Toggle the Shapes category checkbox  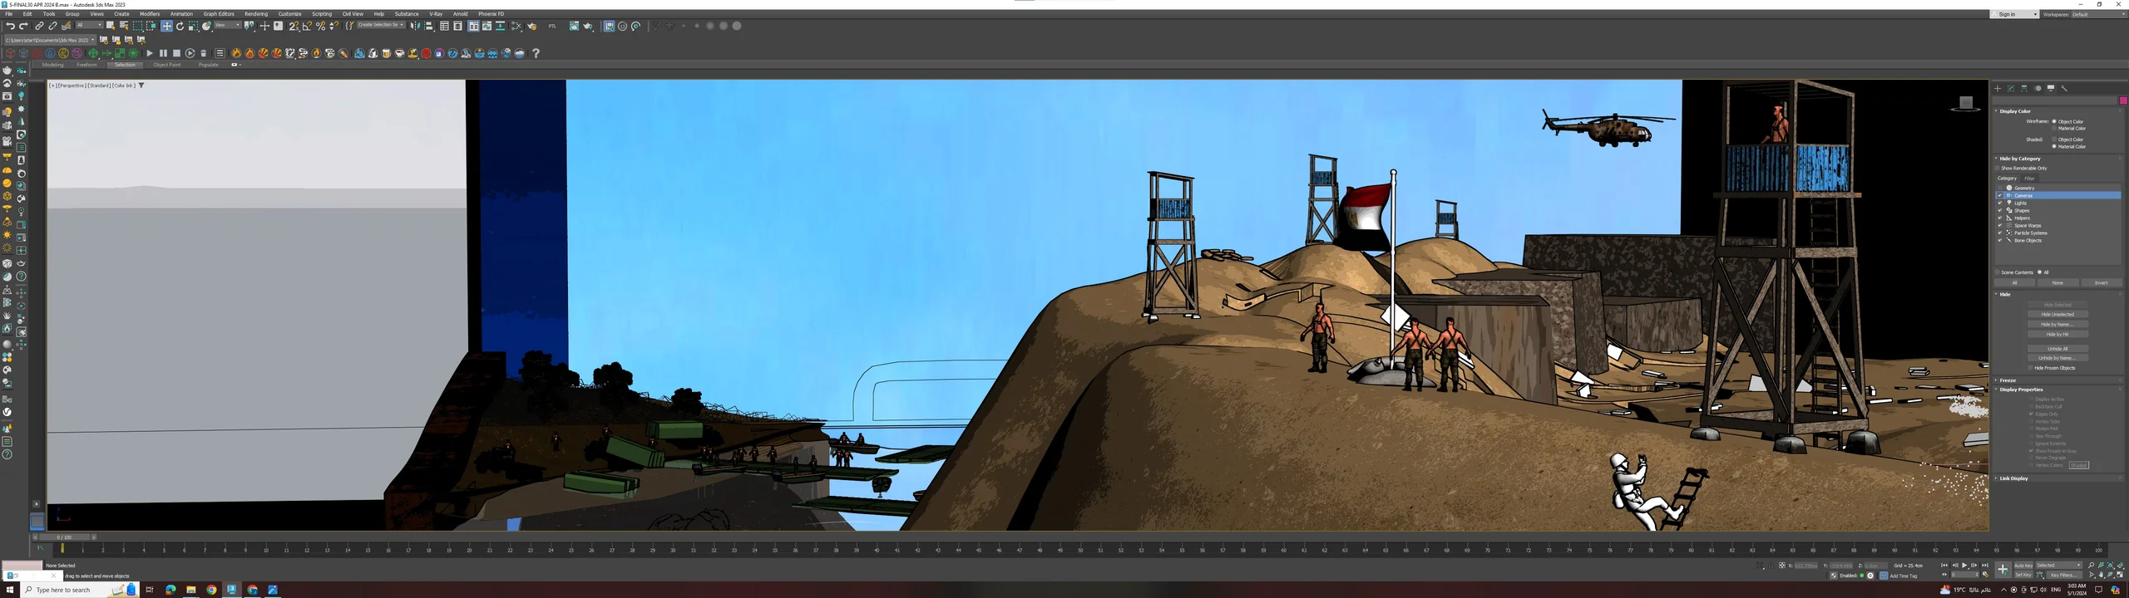pos(2000,210)
